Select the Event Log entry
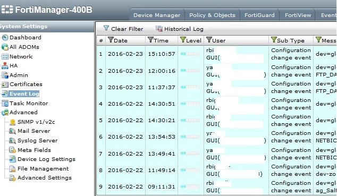The width and height of the screenshot is (337, 196). click(24, 94)
